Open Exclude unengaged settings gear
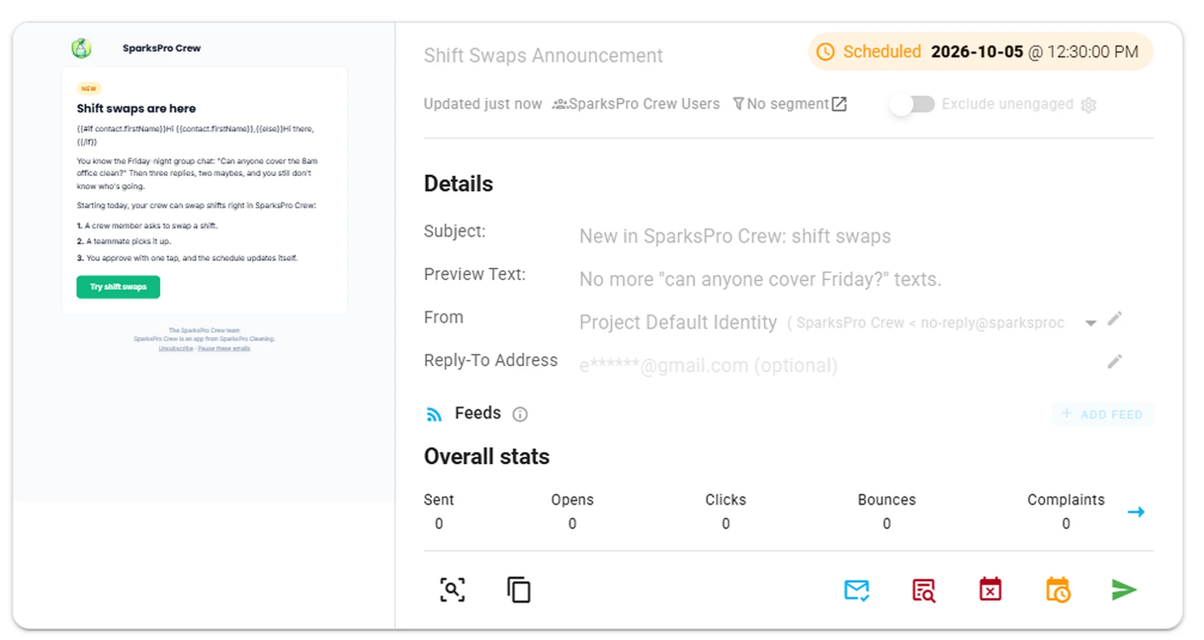 (x=1088, y=105)
